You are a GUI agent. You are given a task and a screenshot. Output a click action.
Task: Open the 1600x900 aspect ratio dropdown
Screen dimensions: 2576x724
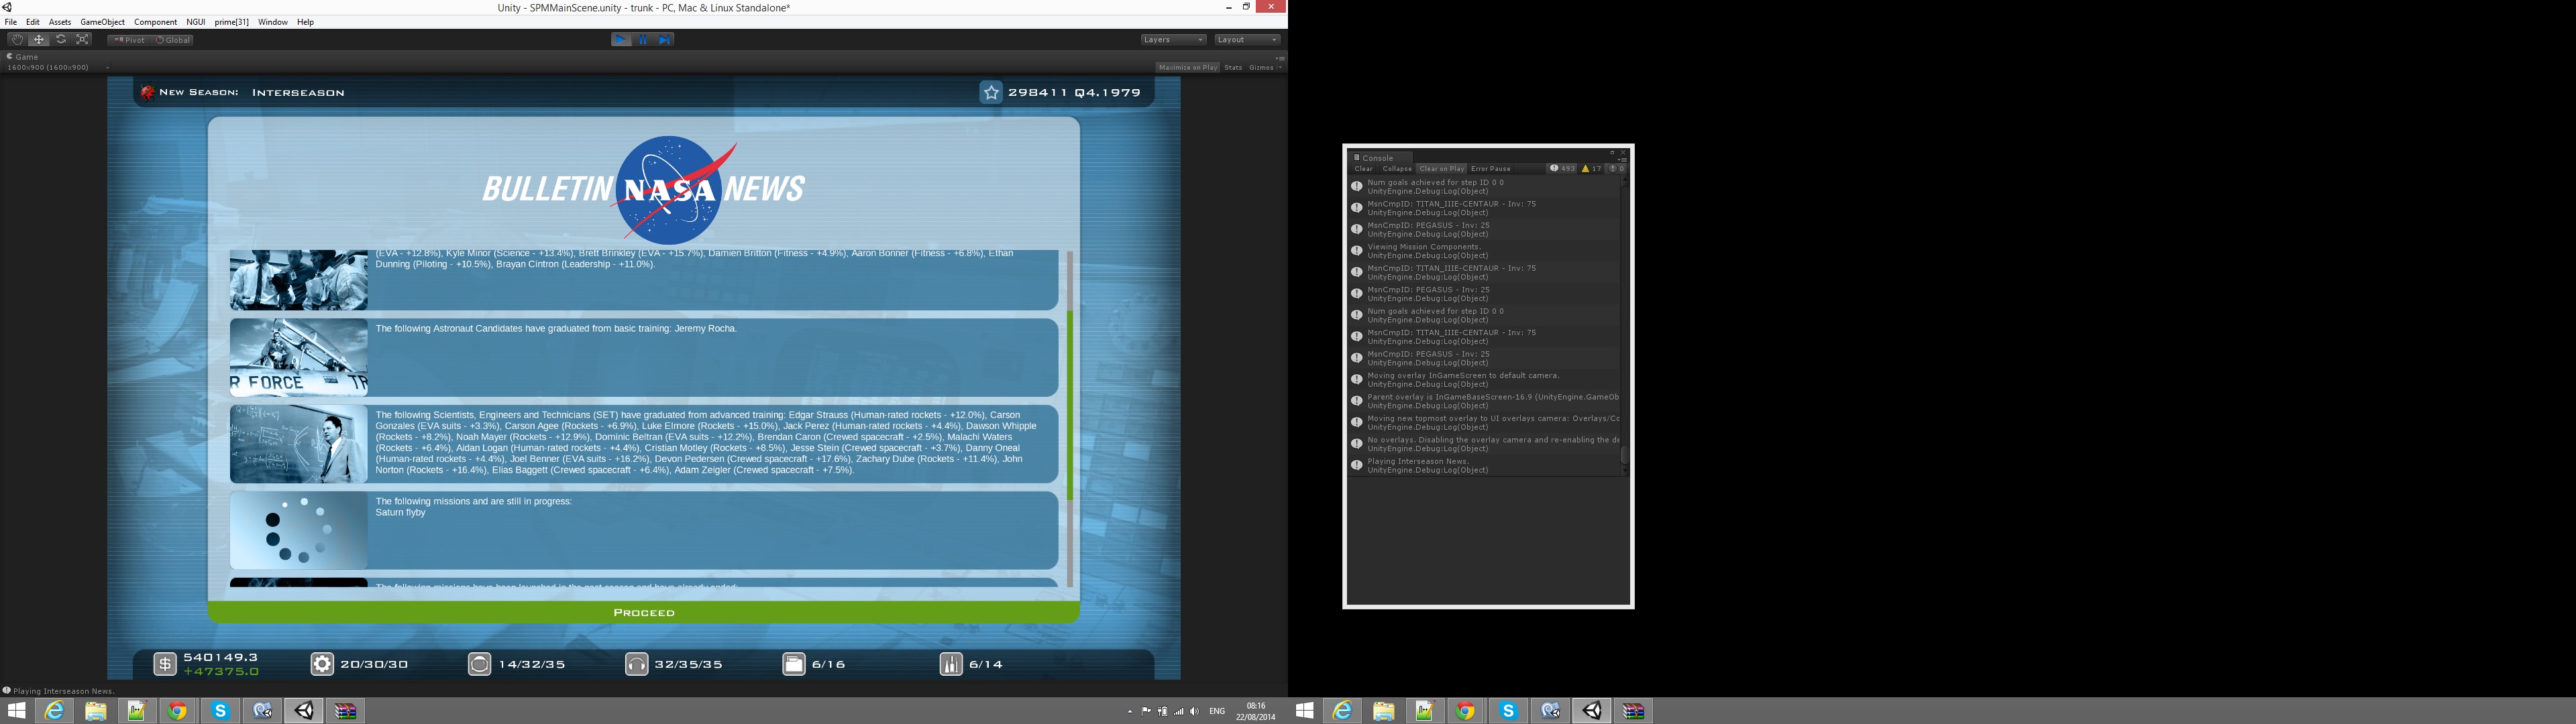58,68
